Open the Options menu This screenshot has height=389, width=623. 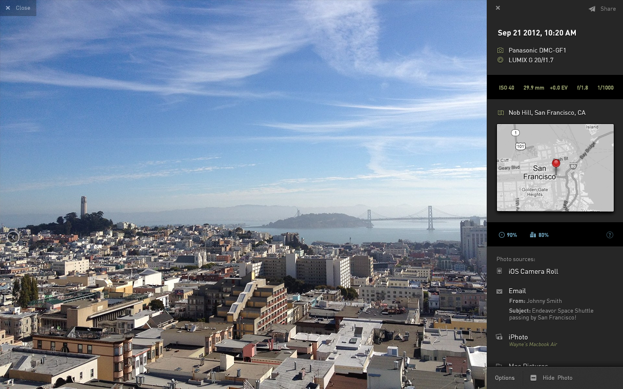click(x=505, y=378)
